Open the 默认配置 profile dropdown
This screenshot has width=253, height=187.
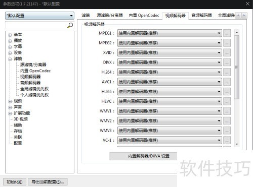39,16
